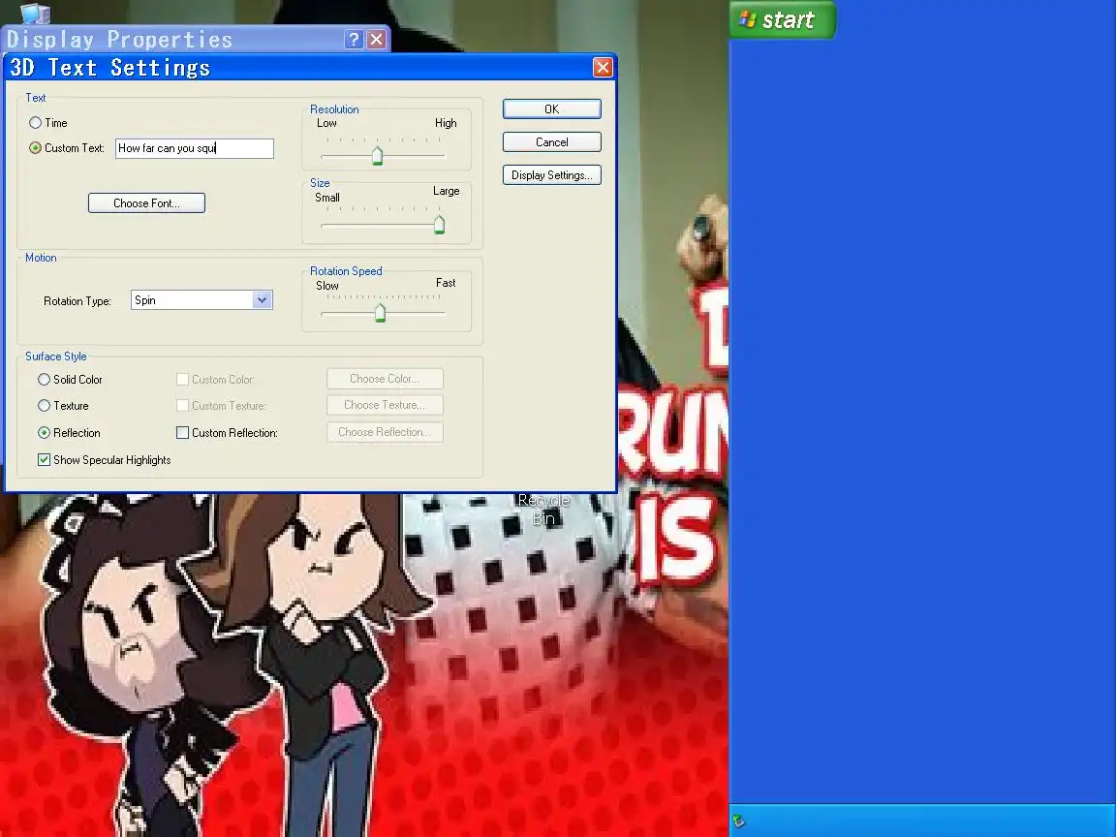Open the Choose Font dialog
The width and height of the screenshot is (1116, 837).
(x=146, y=202)
